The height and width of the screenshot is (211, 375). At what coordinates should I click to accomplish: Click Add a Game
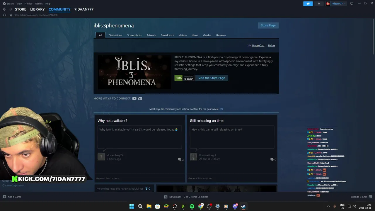point(12,197)
